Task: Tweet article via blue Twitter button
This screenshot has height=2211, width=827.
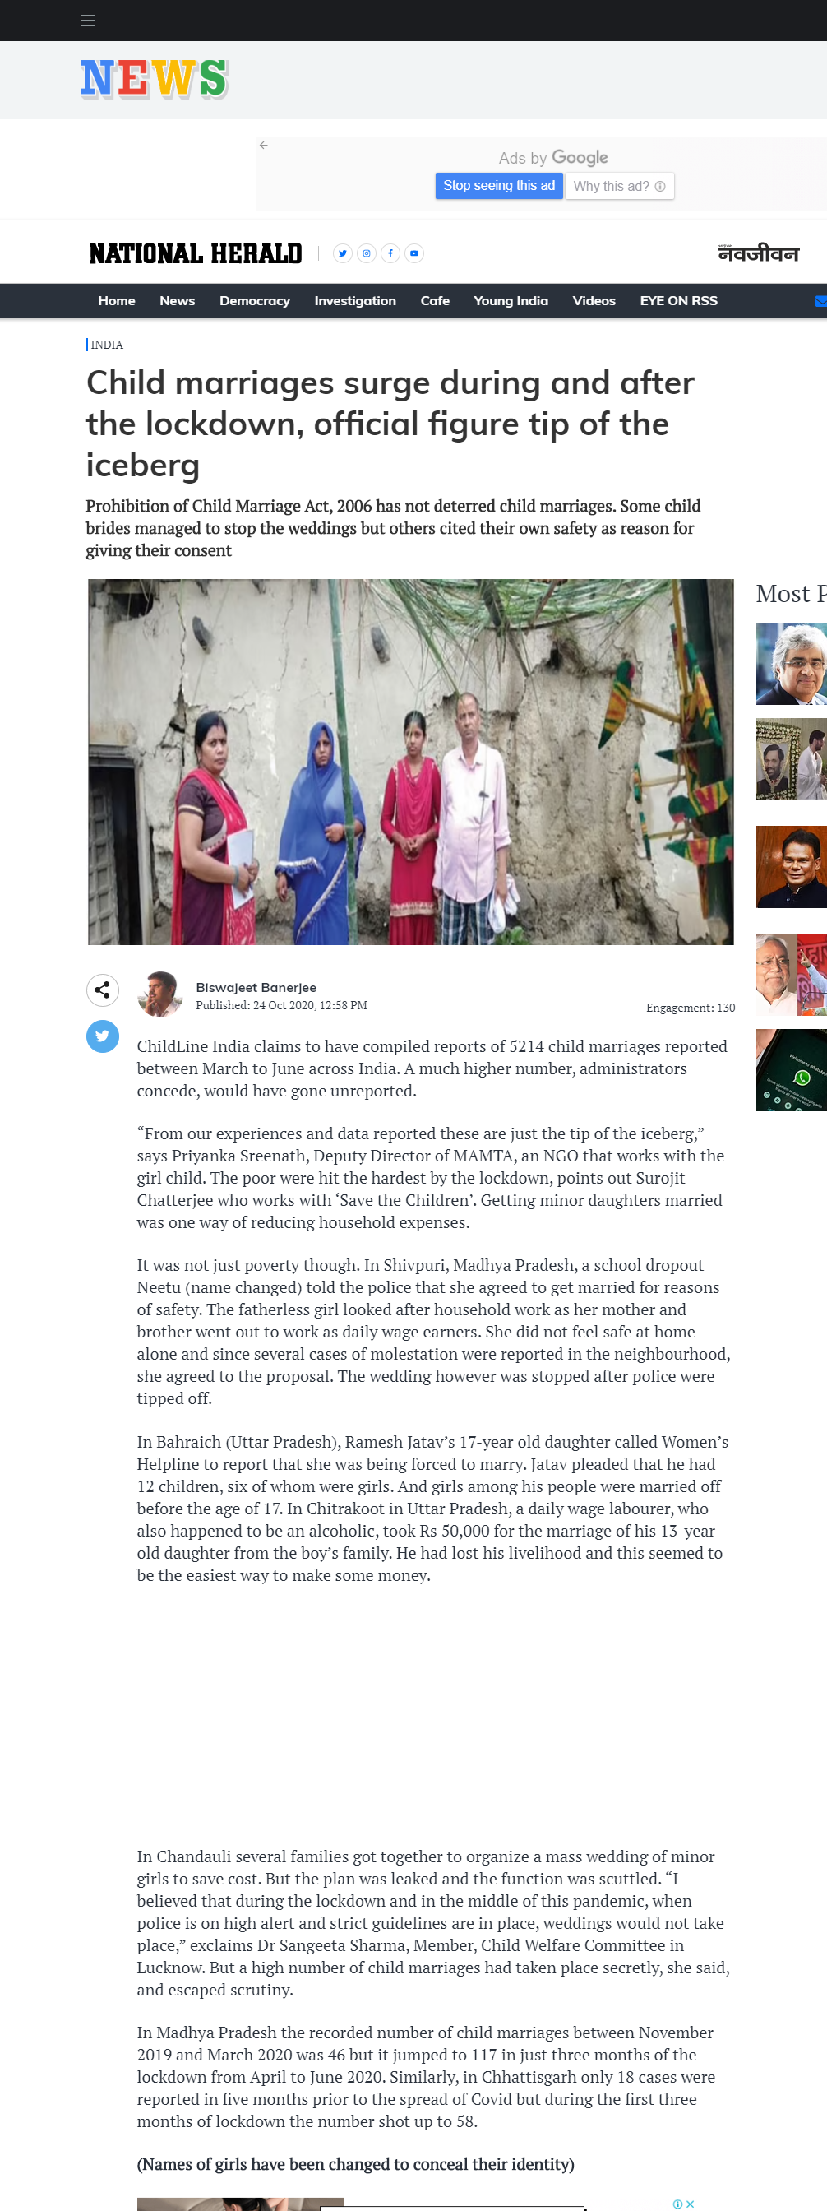Action: click(x=102, y=1036)
